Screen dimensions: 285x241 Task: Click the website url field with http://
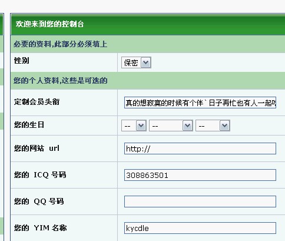point(200,148)
